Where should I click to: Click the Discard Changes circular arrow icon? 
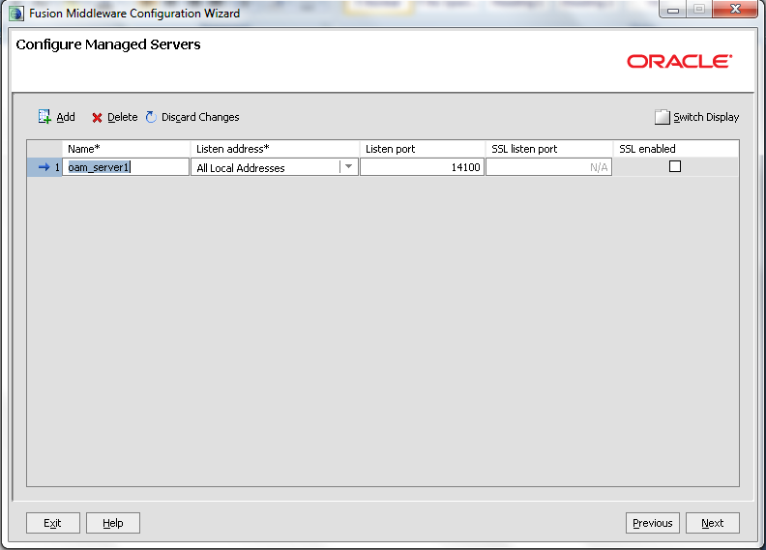click(x=151, y=117)
